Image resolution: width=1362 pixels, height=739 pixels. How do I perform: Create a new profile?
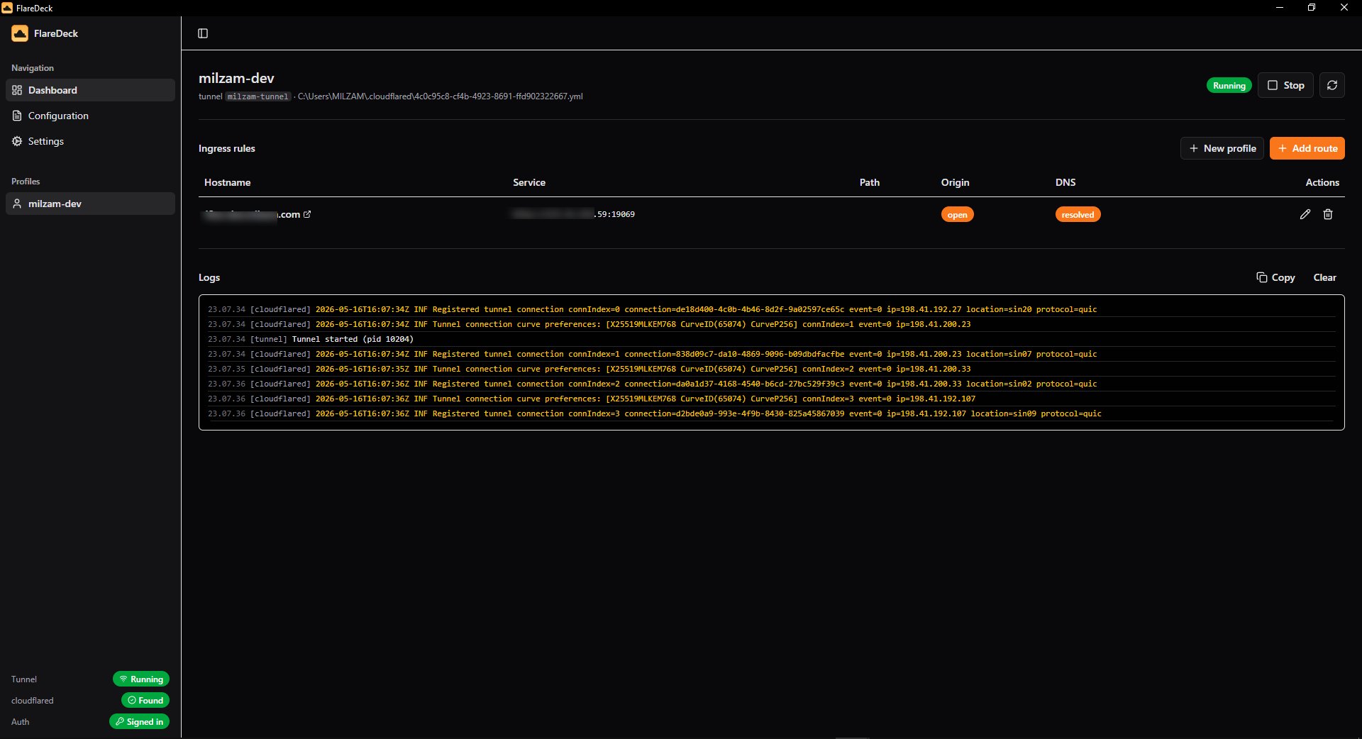(x=1222, y=148)
